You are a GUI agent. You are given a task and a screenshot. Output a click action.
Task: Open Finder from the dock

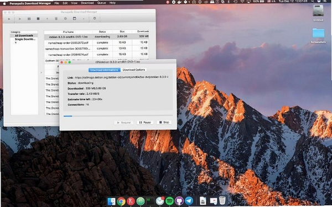coord(111,201)
